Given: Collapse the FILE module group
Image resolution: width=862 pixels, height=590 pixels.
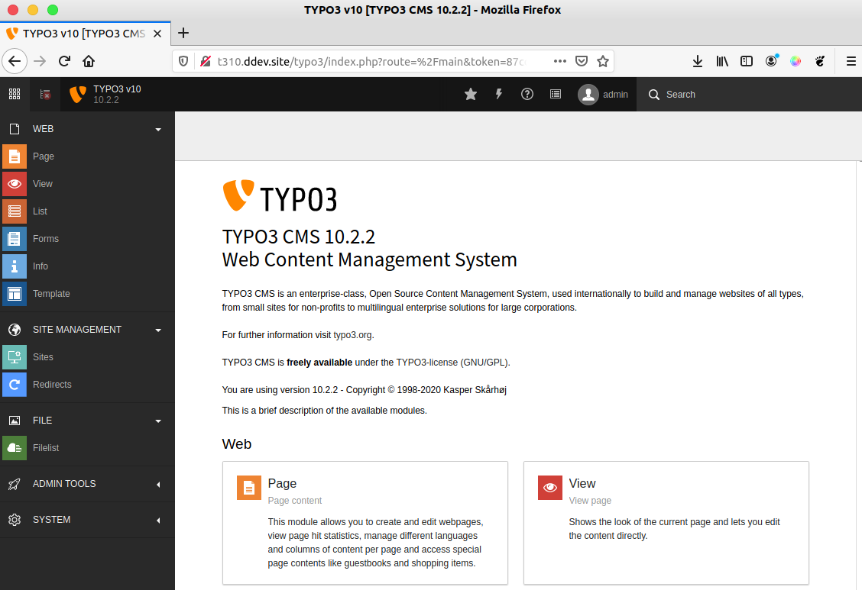Looking at the screenshot, I should (158, 421).
